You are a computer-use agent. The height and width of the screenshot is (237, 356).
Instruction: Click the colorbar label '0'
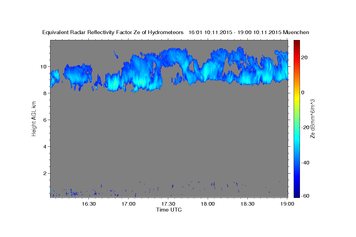(x=303, y=92)
